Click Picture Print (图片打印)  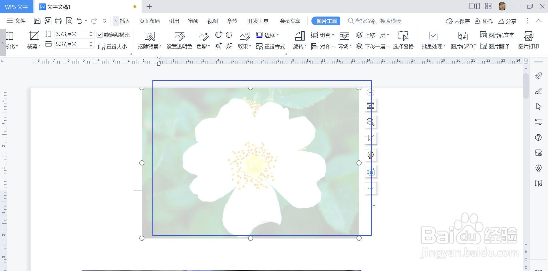(x=528, y=40)
